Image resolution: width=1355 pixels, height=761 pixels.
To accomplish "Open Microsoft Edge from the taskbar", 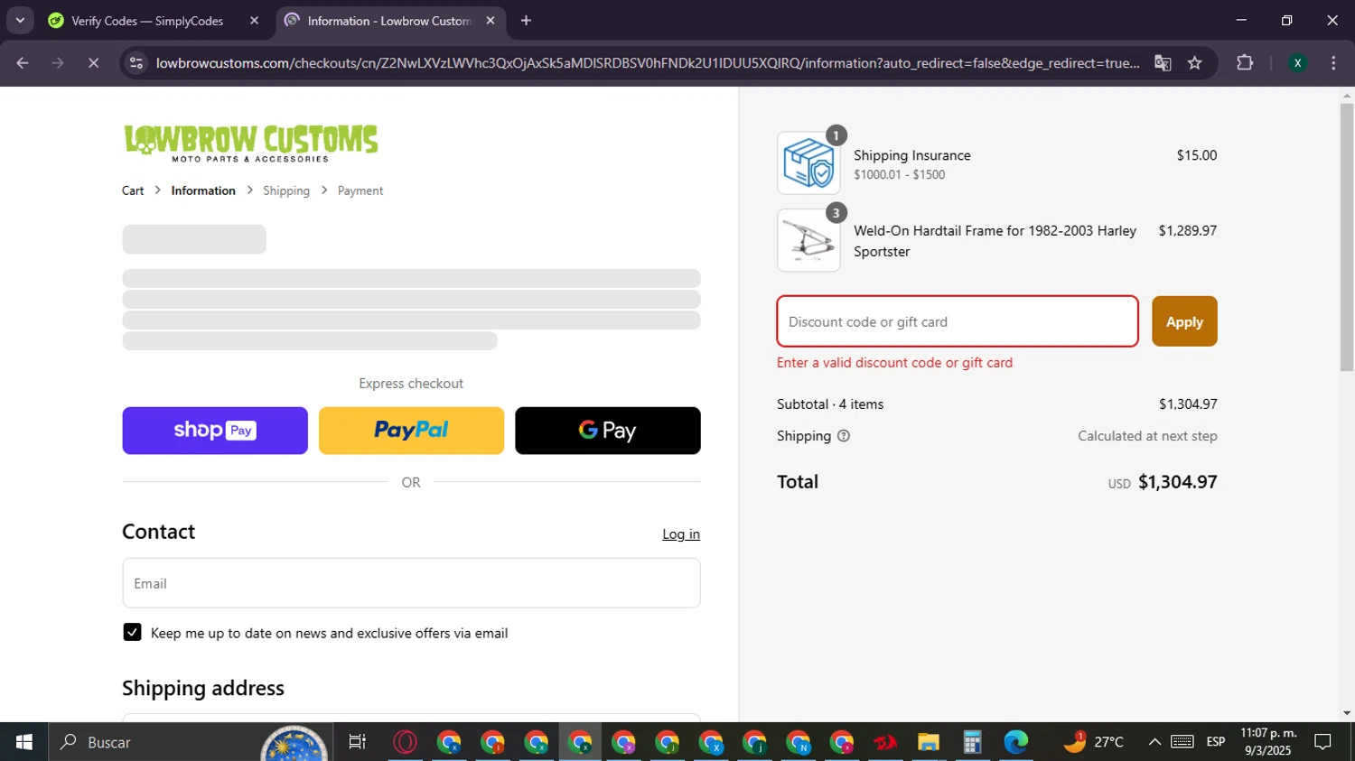I will pyautogui.click(x=1015, y=742).
